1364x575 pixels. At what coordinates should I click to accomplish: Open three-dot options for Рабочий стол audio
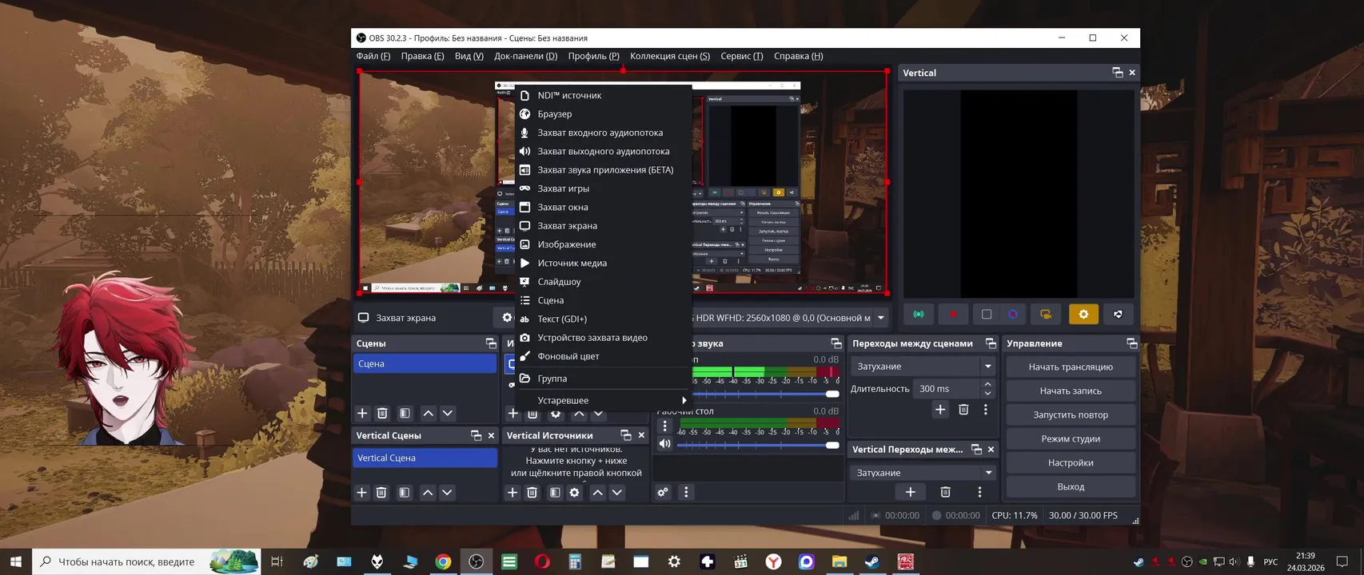tap(664, 426)
